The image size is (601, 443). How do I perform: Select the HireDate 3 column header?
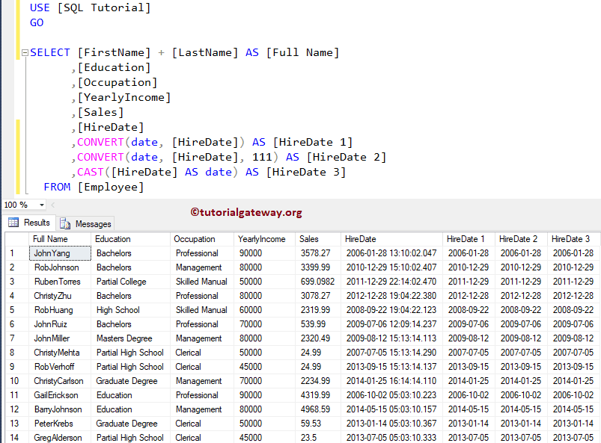(571, 238)
